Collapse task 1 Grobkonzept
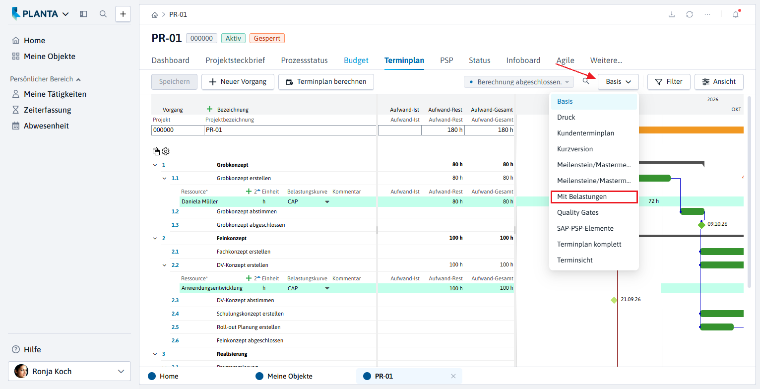Viewport: 760px width, 389px height. tap(155, 165)
